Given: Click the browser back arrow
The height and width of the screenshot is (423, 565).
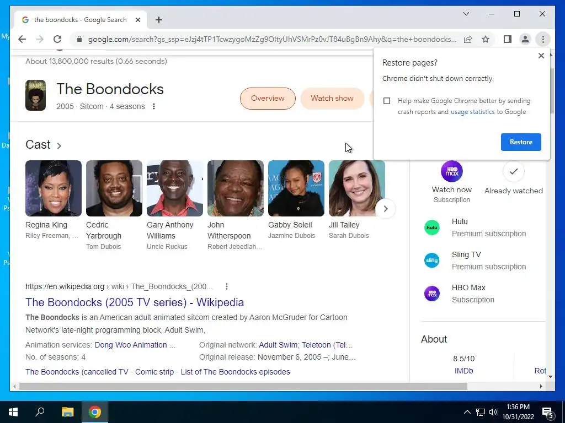Looking at the screenshot, I should (22, 39).
